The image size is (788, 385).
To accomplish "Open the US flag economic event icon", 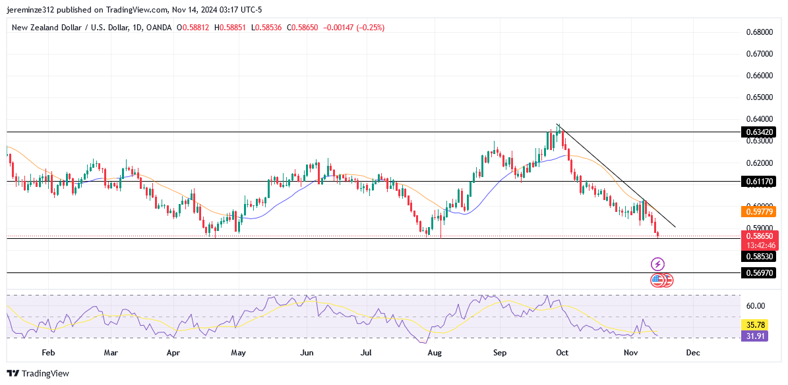I will [657, 280].
